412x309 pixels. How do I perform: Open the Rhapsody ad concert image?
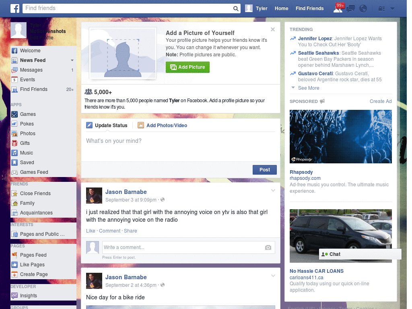click(340, 137)
